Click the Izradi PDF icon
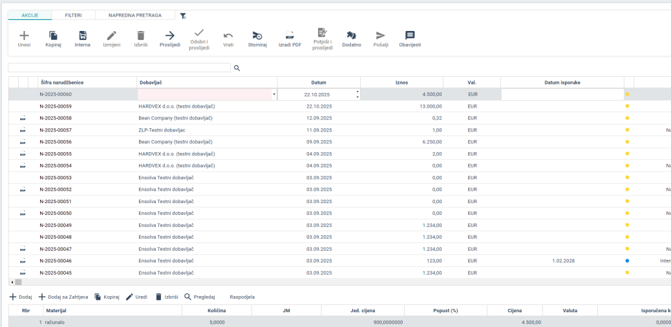 point(290,36)
